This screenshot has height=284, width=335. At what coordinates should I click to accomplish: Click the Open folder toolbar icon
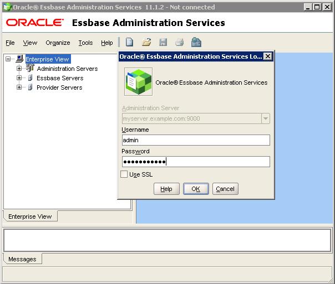tap(146, 42)
